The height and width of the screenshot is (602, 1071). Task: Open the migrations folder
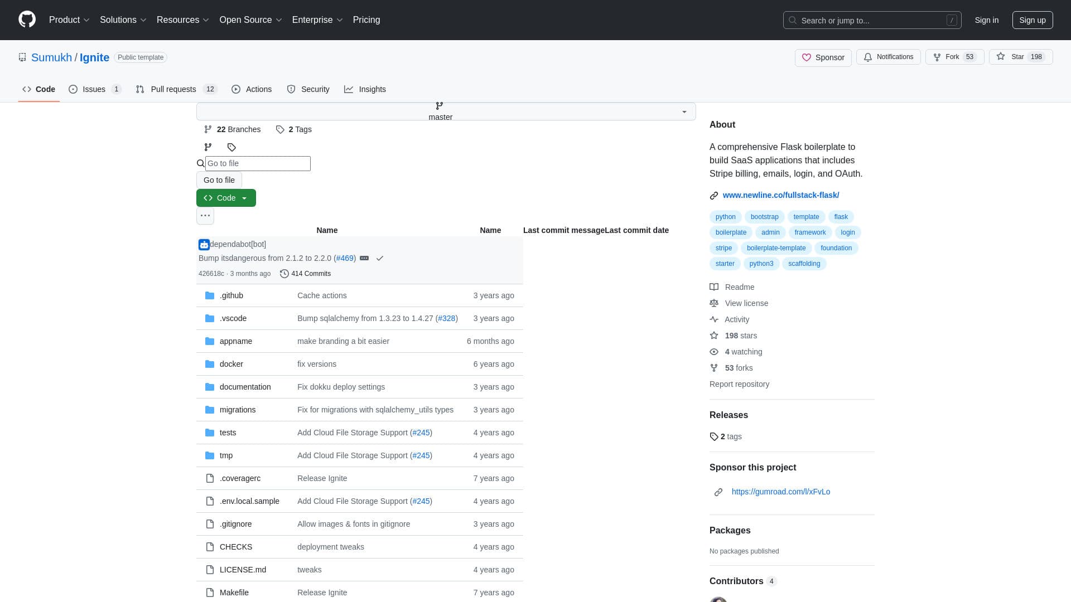point(238,410)
